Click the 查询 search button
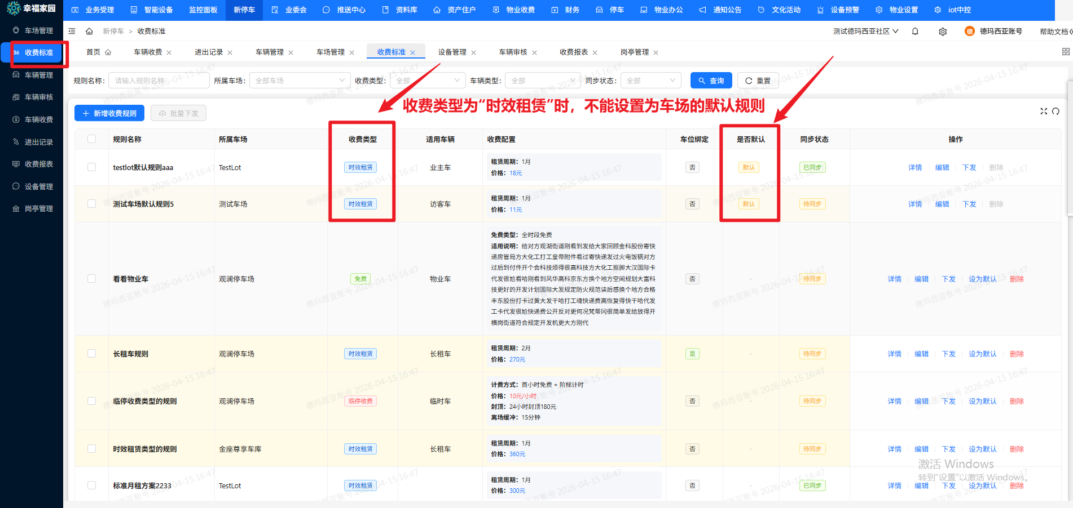The height and width of the screenshot is (508, 1073). coord(711,81)
